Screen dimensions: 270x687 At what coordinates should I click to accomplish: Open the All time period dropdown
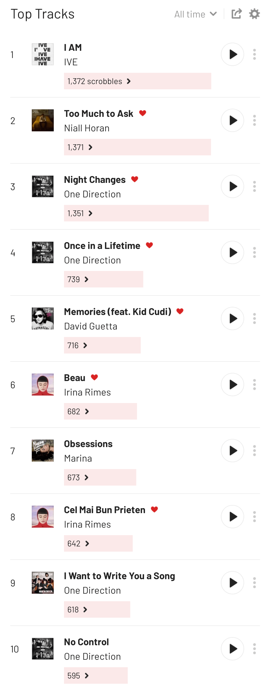pos(195,14)
